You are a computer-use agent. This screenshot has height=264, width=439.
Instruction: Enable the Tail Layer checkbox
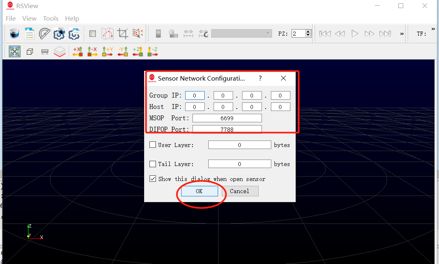coord(153,164)
